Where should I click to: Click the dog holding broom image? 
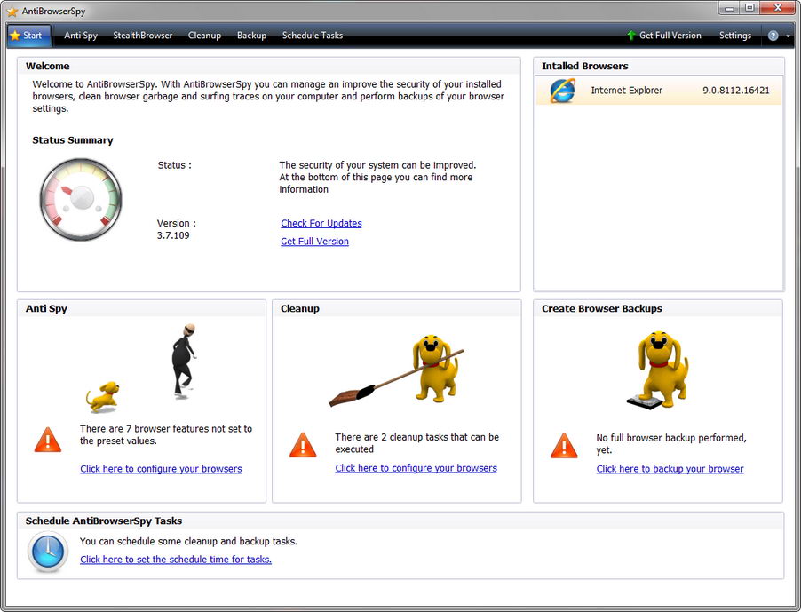tap(396, 371)
